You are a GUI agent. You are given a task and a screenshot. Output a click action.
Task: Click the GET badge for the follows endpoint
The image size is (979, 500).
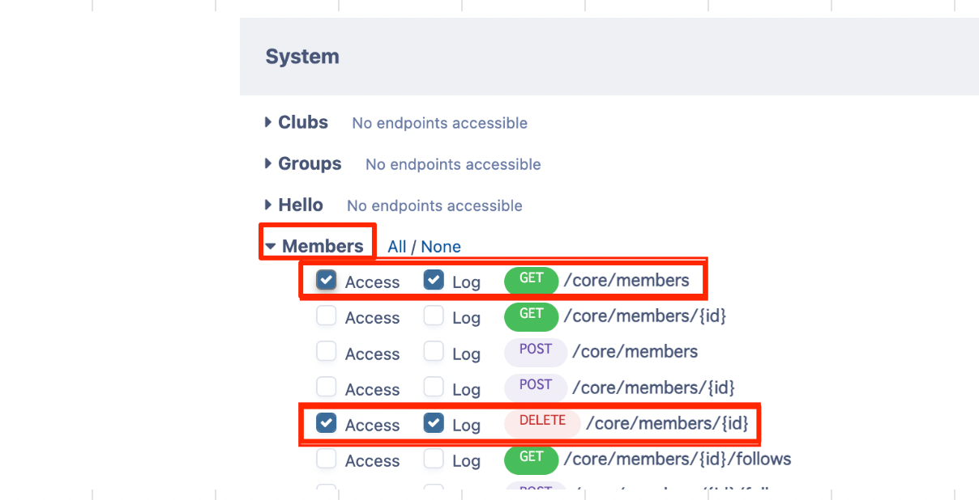click(531, 458)
